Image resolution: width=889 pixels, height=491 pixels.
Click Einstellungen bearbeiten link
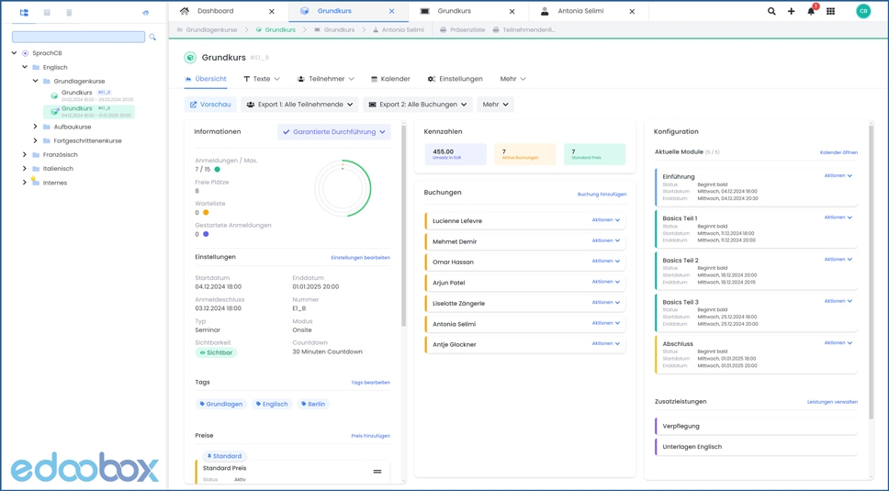tap(361, 258)
